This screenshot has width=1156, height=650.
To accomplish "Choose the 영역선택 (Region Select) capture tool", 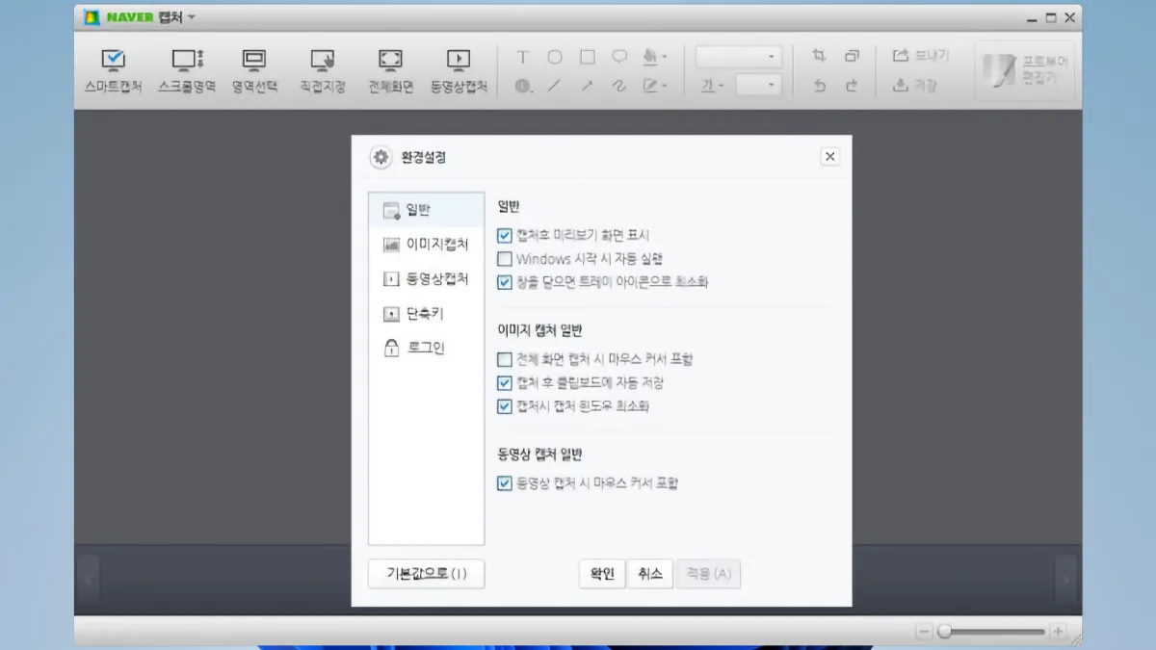I will (x=253, y=69).
